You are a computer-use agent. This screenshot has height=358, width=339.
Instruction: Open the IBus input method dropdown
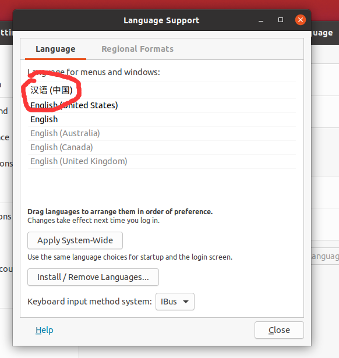click(x=175, y=302)
